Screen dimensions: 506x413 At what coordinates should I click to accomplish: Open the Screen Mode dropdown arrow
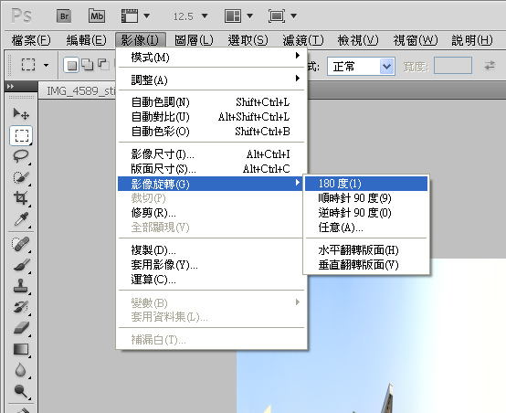click(294, 16)
